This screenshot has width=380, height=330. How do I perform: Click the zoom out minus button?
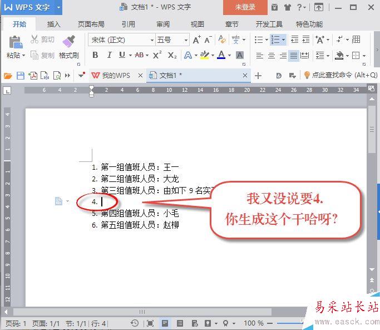coord(270,323)
